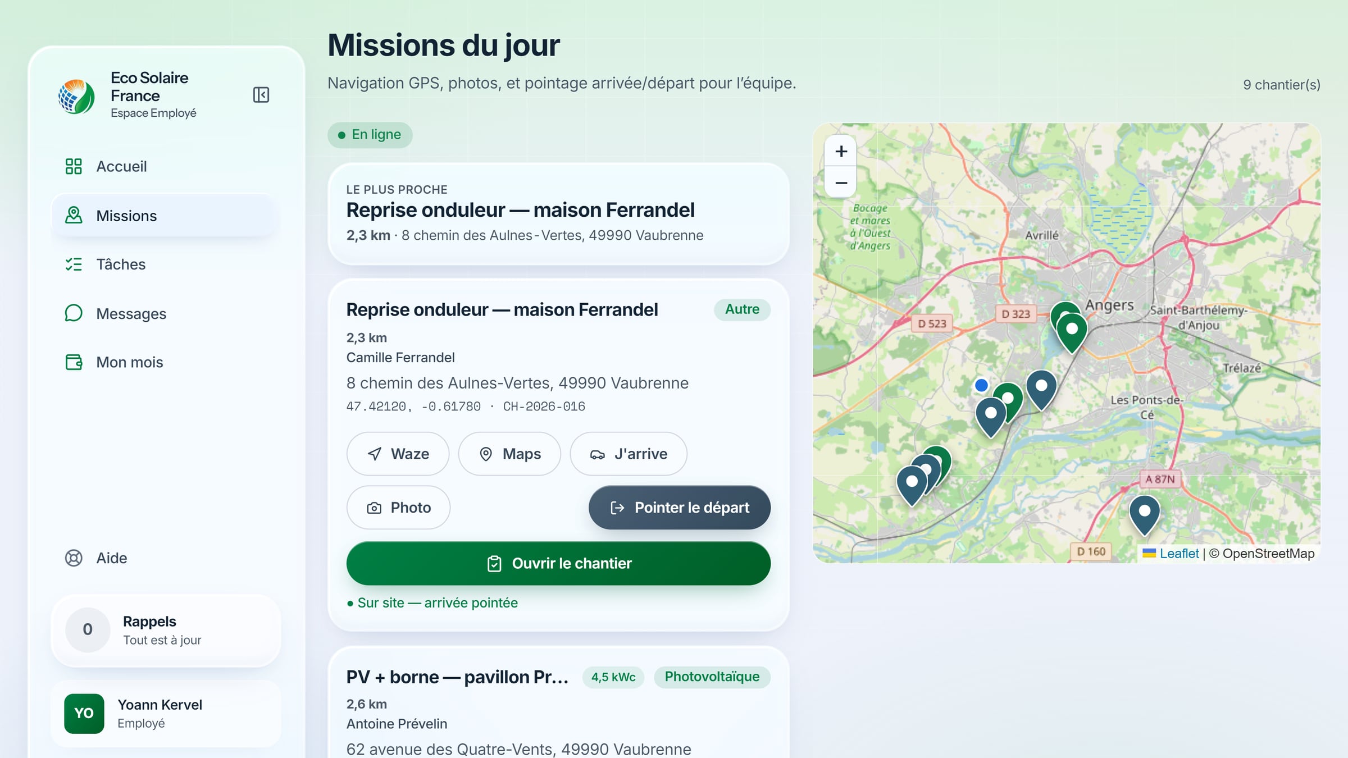The width and height of the screenshot is (1348, 758).
Task: Click the Messages speech bubble icon
Action: pos(74,313)
